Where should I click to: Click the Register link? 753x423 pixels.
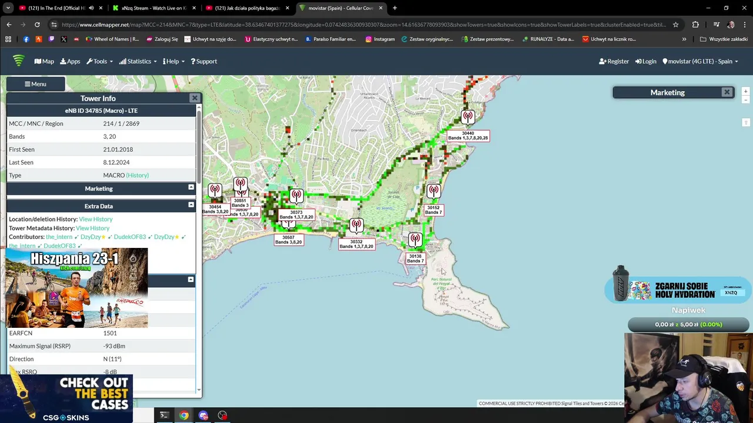[x=614, y=61]
